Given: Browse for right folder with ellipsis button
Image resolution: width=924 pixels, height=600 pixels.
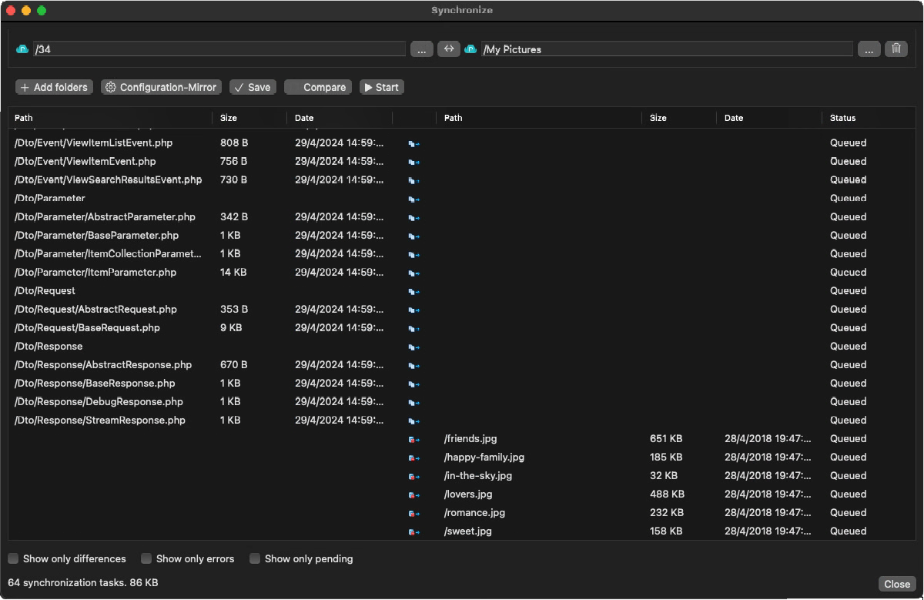Looking at the screenshot, I should pyautogui.click(x=868, y=49).
